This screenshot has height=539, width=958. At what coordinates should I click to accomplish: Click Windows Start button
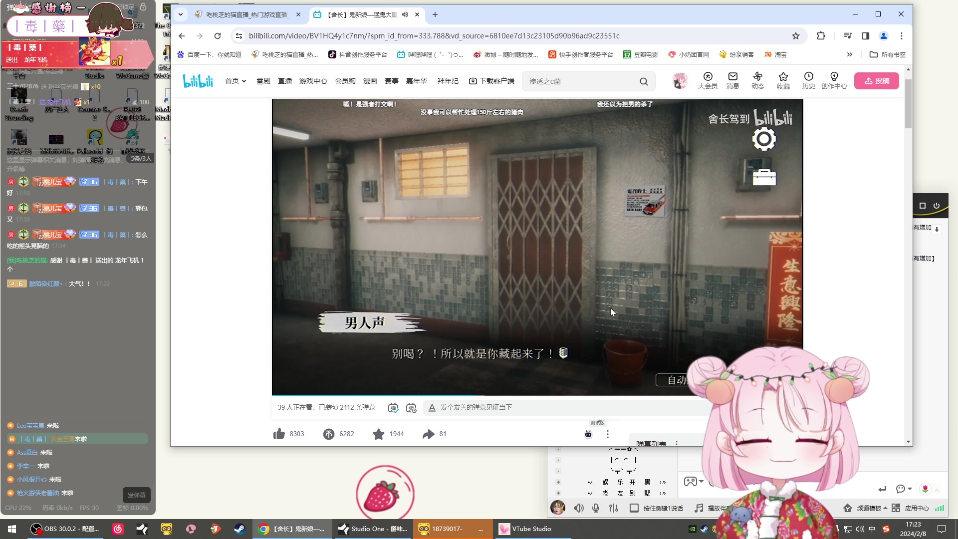click(x=12, y=529)
